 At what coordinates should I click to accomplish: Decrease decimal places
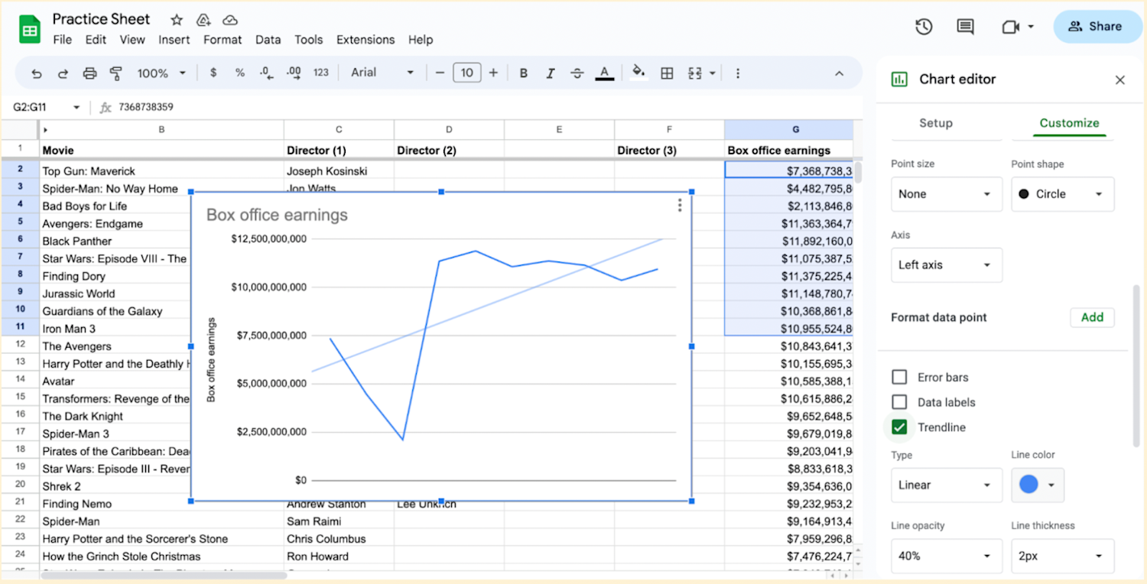coord(266,73)
